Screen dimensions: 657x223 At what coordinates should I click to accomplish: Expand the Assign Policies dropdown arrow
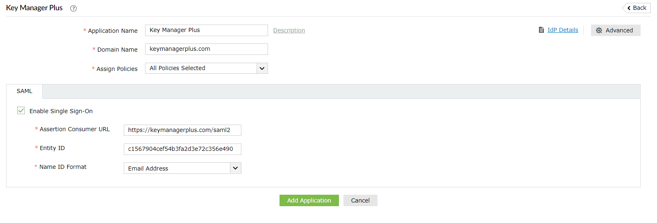pos(262,68)
